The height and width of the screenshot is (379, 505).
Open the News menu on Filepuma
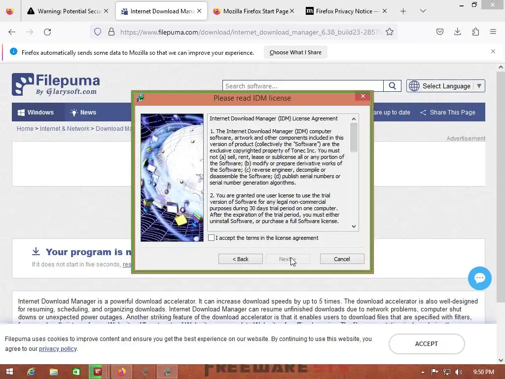(x=83, y=113)
